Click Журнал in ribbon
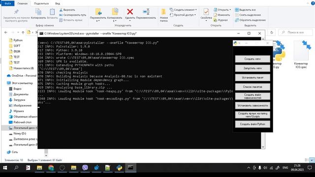 [220, 20]
